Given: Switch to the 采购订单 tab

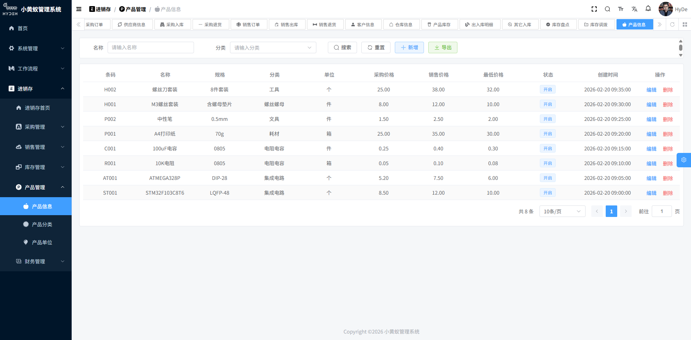Looking at the screenshot, I should point(97,24).
